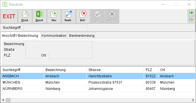The height and width of the screenshot is (103, 196).
Task: Click the scrollbar left arrow
Action: pos(3,100)
